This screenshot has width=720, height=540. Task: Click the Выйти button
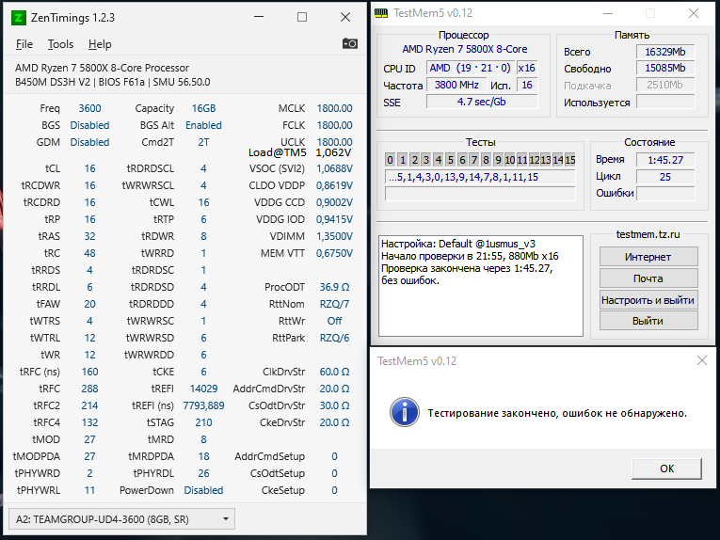[x=648, y=321]
